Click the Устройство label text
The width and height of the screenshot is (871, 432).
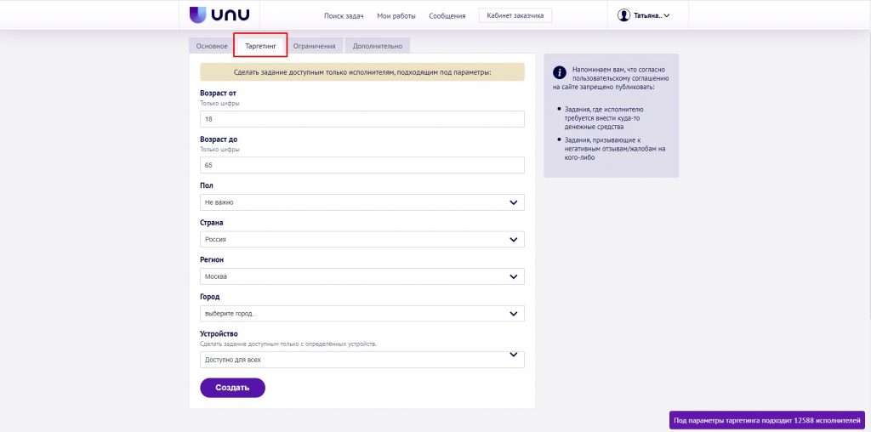[219, 333]
